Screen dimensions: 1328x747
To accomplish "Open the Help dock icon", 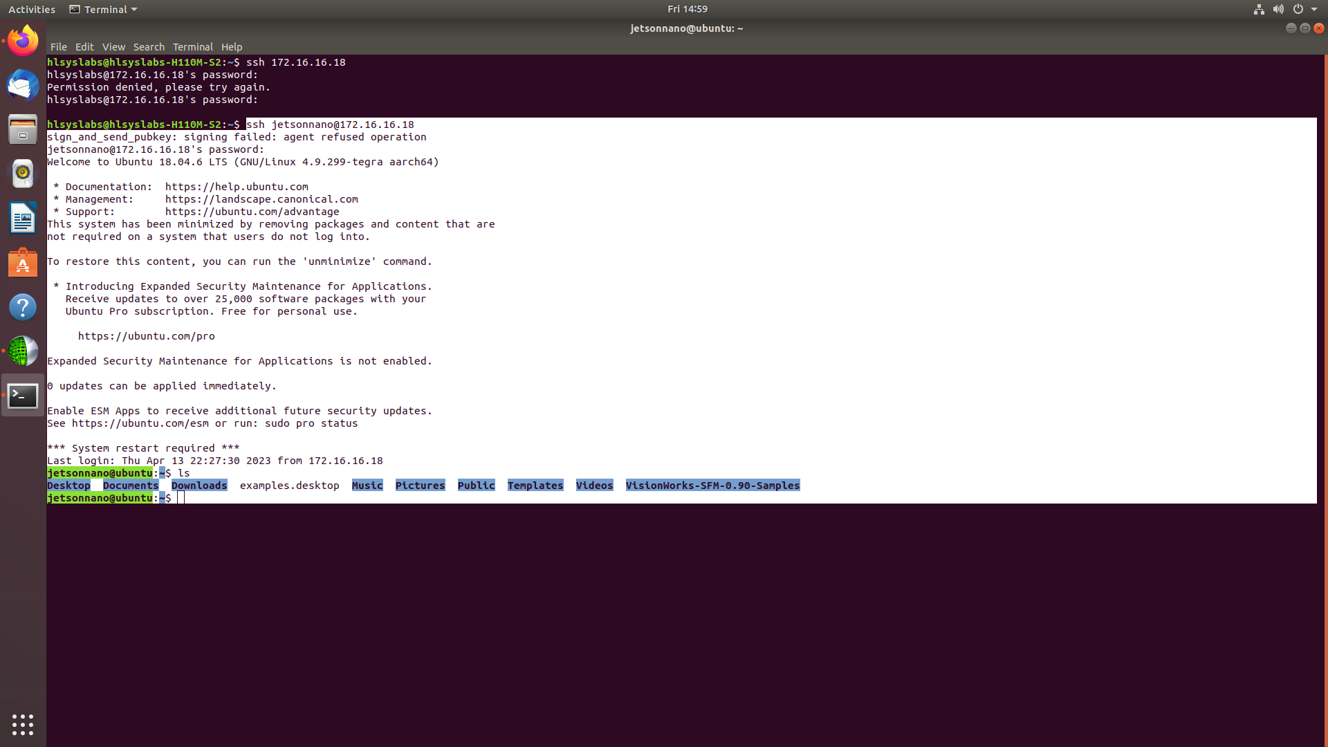I will pyautogui.click(x=23, y=307).
